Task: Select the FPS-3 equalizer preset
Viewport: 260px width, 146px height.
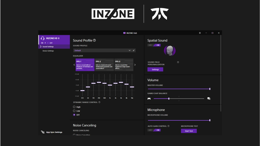Action: pyautogui.click(x=124, y=65)
